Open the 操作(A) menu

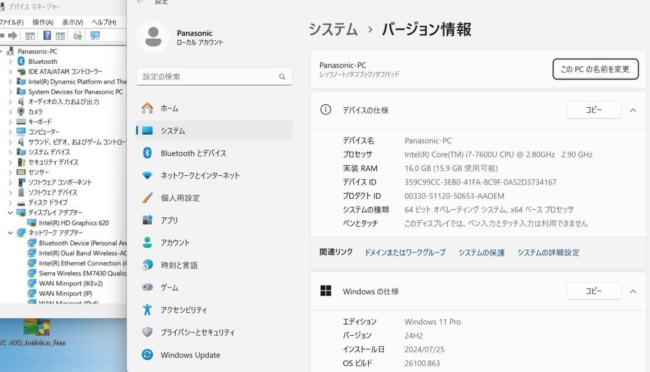click(x=43, y=22)
